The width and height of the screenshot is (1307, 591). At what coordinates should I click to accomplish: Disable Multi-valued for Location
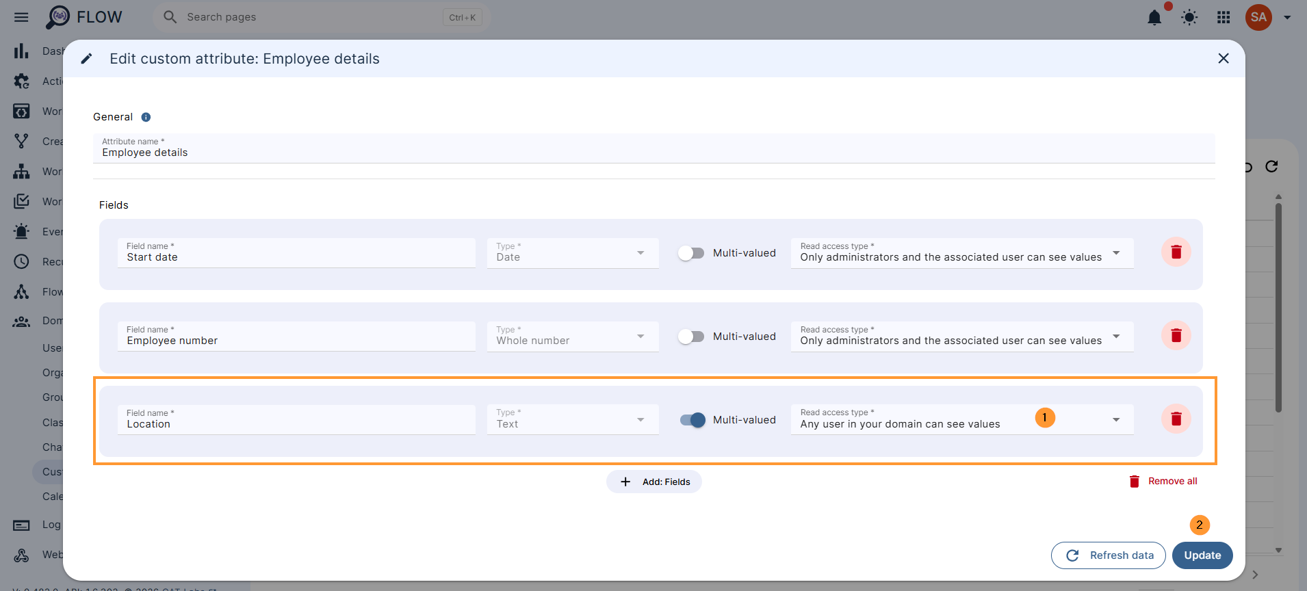(x=693, y=420)
